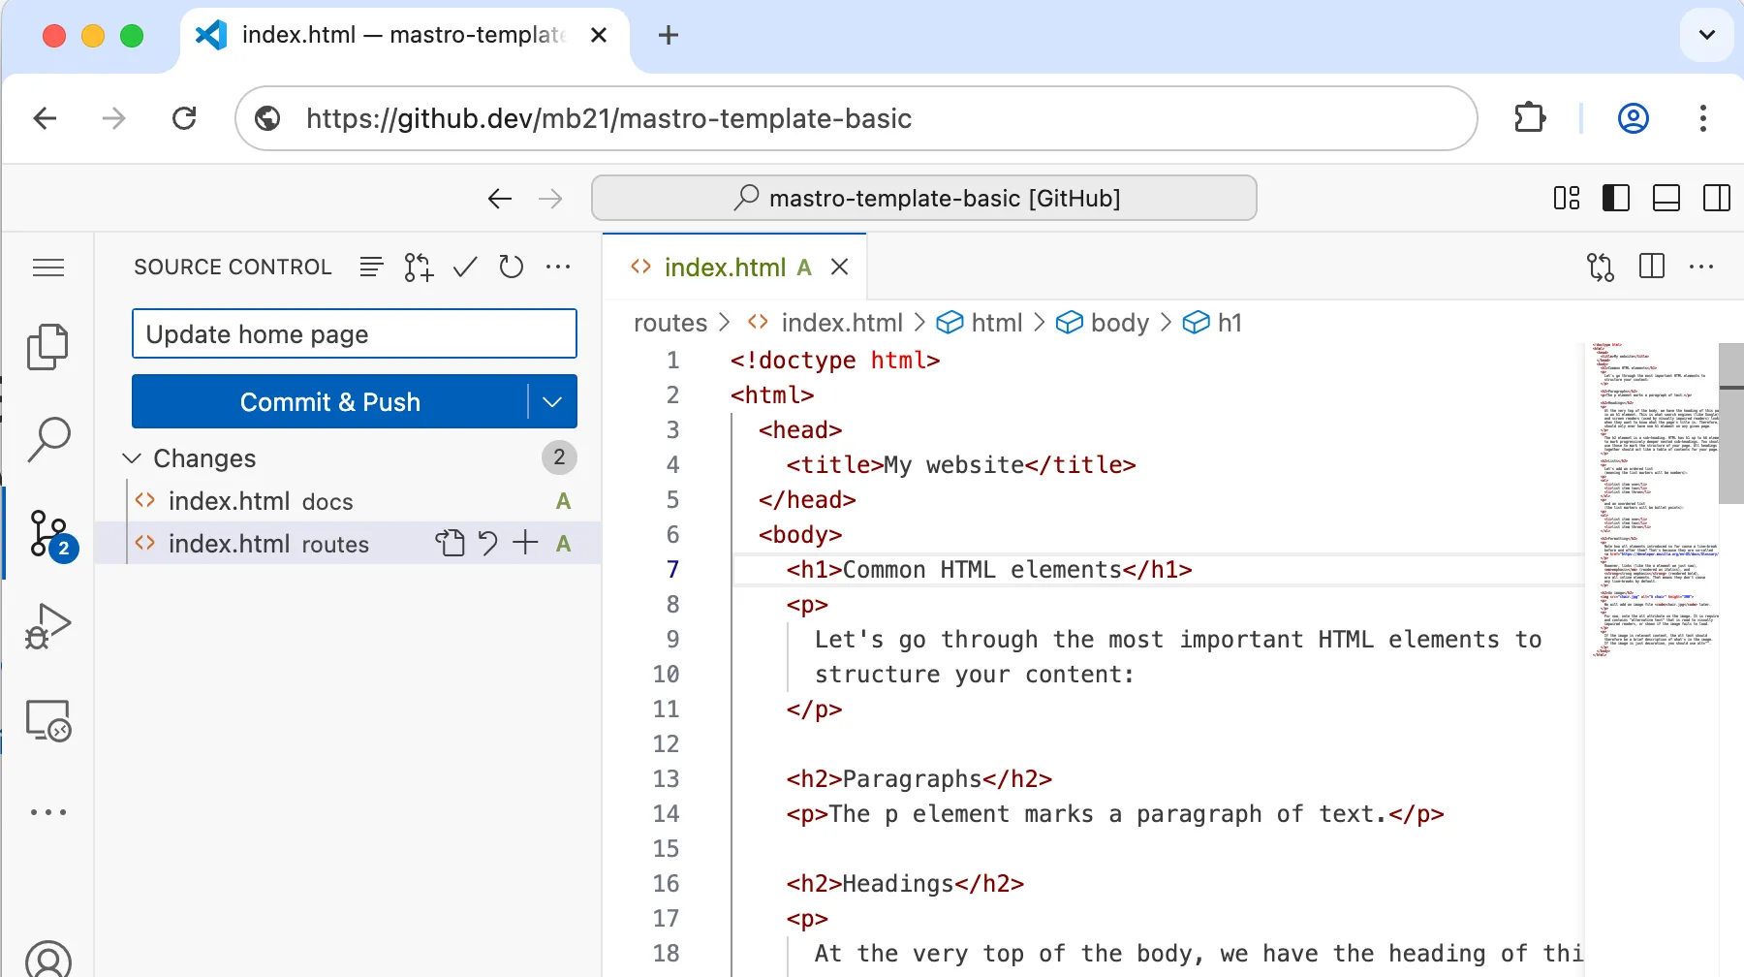Viewport: 1744px width, 977px height.
Task: Click the commit message input field
Action: coord(355,334)
